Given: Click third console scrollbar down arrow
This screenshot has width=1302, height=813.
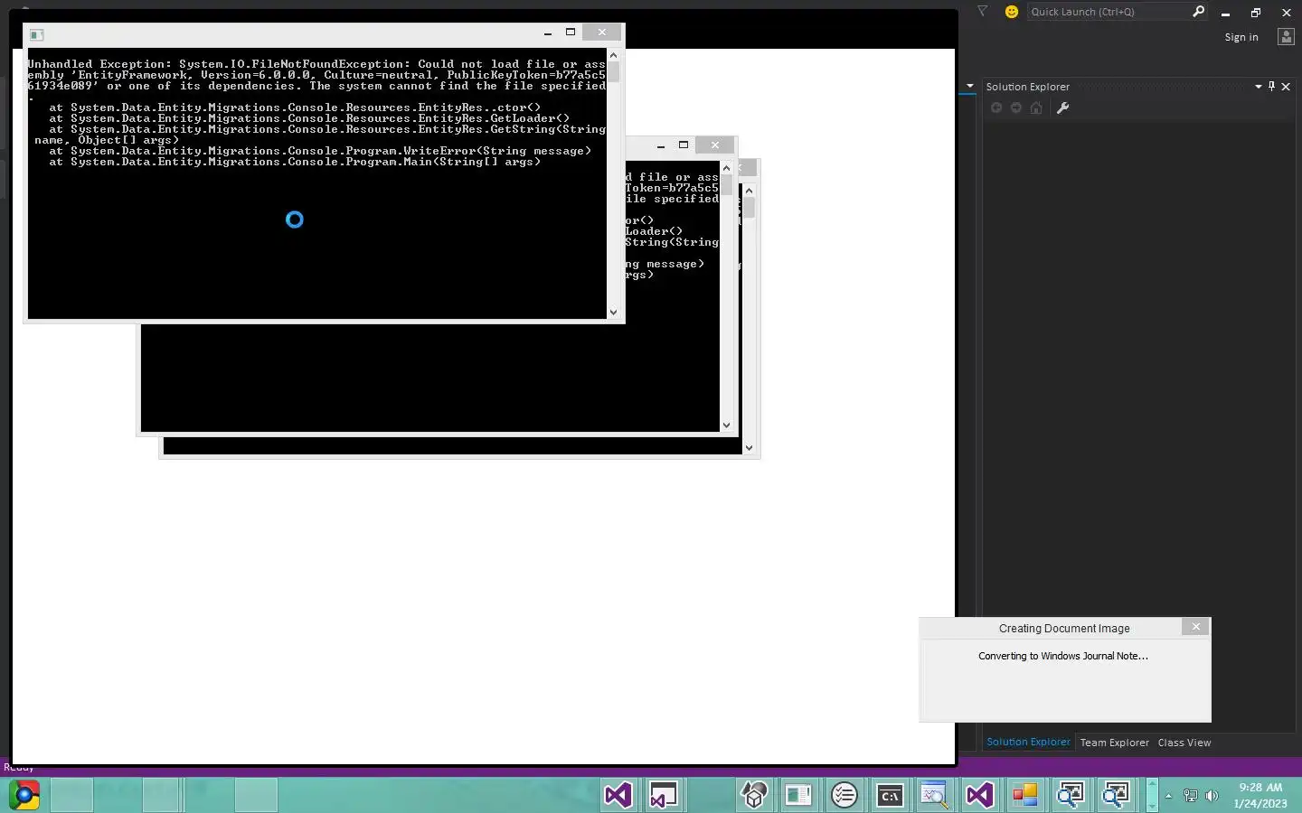Looking at the screenshot, I should (749, 448).
